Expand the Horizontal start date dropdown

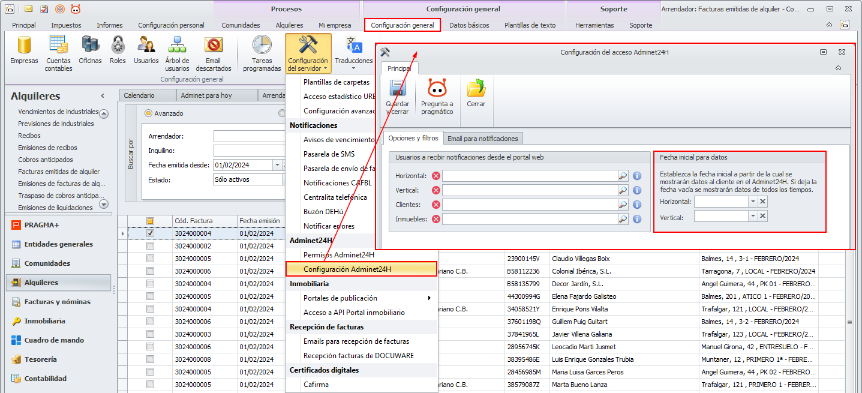click(752, 202)
